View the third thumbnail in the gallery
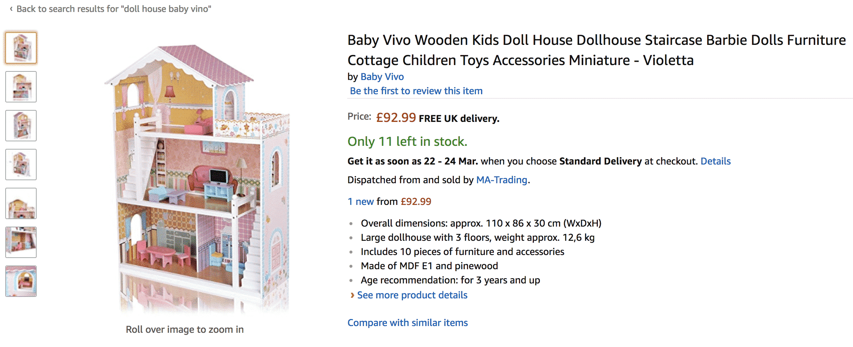The image size is (853, 347). (x=21, y=126)
